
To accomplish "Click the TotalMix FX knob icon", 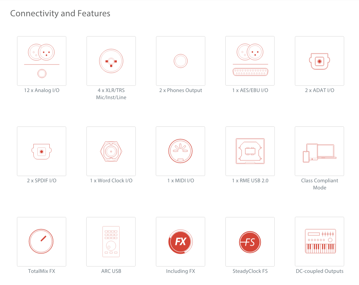I will point(42,242).
